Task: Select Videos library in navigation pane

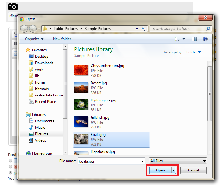Action: coord(40,140)
